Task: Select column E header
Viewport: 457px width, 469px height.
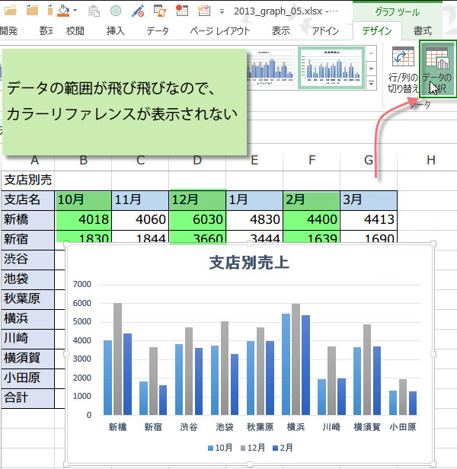Action: (254, 161)
